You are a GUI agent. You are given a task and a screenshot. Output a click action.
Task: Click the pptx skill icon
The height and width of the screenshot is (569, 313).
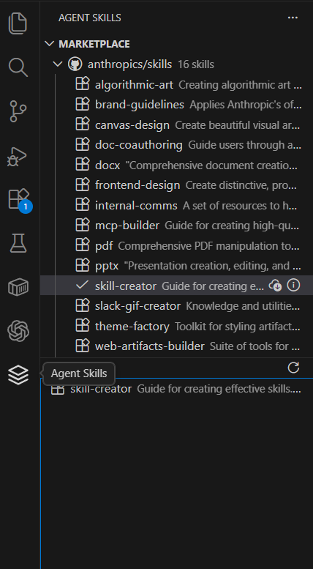coord(82,265)
